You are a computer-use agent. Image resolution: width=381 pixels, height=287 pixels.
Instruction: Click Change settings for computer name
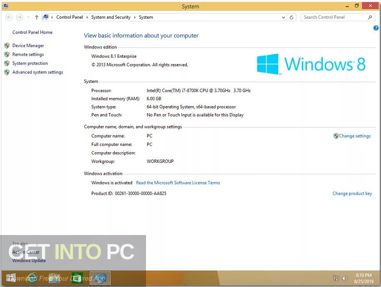(x=355, y=136)
